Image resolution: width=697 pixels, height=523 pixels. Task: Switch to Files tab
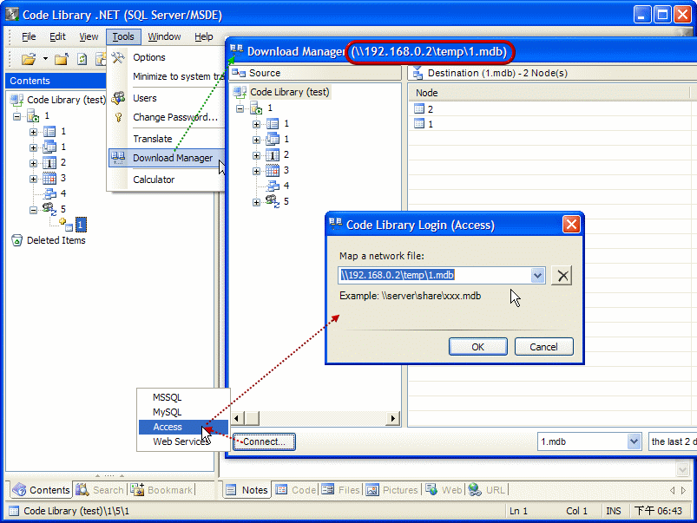[x=341, y=490]
